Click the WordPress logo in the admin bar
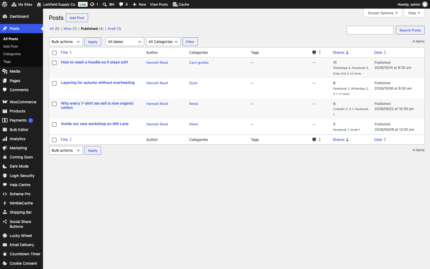This screenshot has height=269, width=430. point(5,4)
